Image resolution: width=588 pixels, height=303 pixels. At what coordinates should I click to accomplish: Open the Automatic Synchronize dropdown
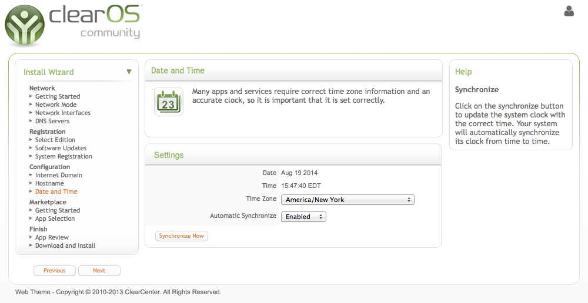pyautogui.click(x=304, y=217)
